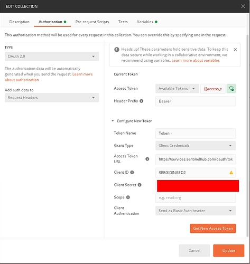Open the OAuth 2.0 type dropdown
This screenshot has height=264, width=250.
pyautogui.click(x=52, y=56)
